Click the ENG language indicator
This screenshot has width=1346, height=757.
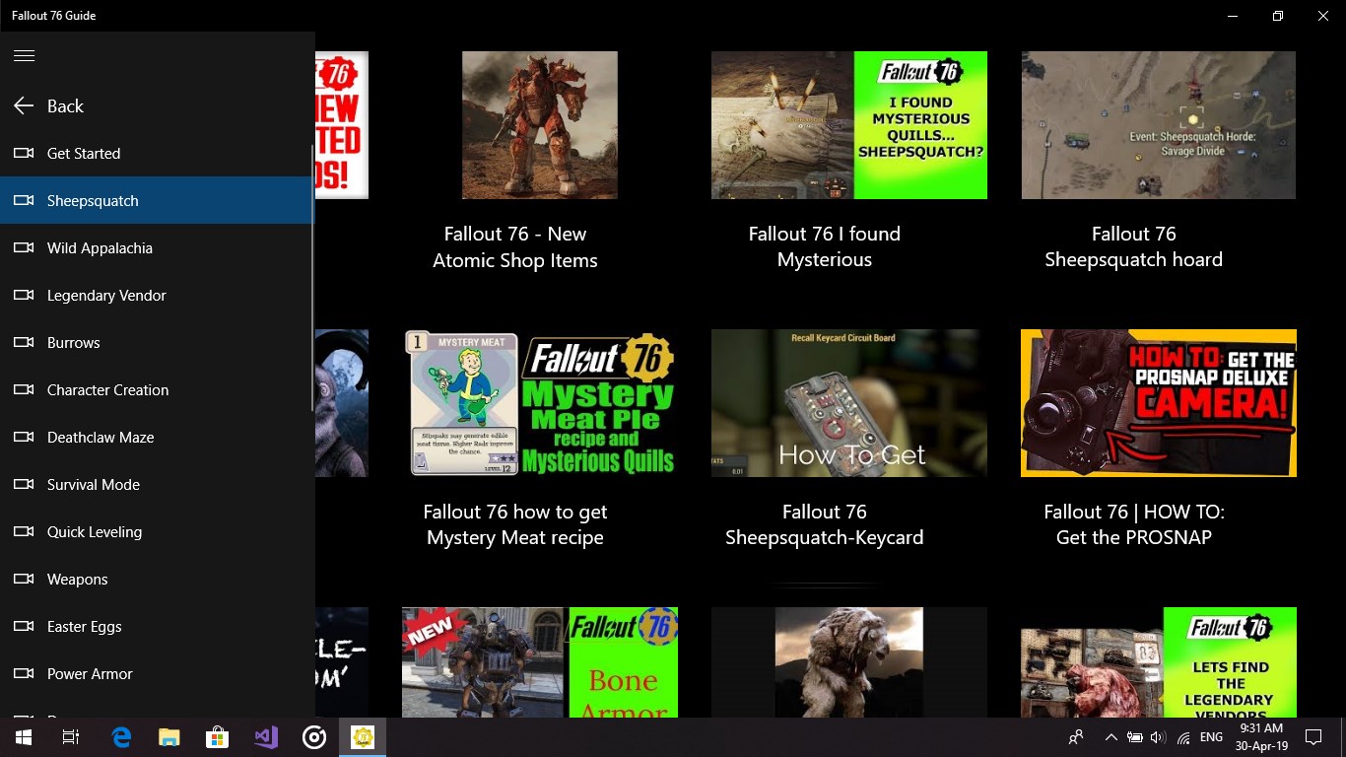[x=1212, y=737]
